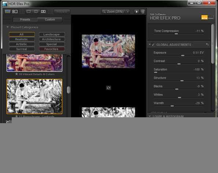The image size is (218, 173).
Task: Click the 10 Vibrant Details & Colors label
Action: 37,74
